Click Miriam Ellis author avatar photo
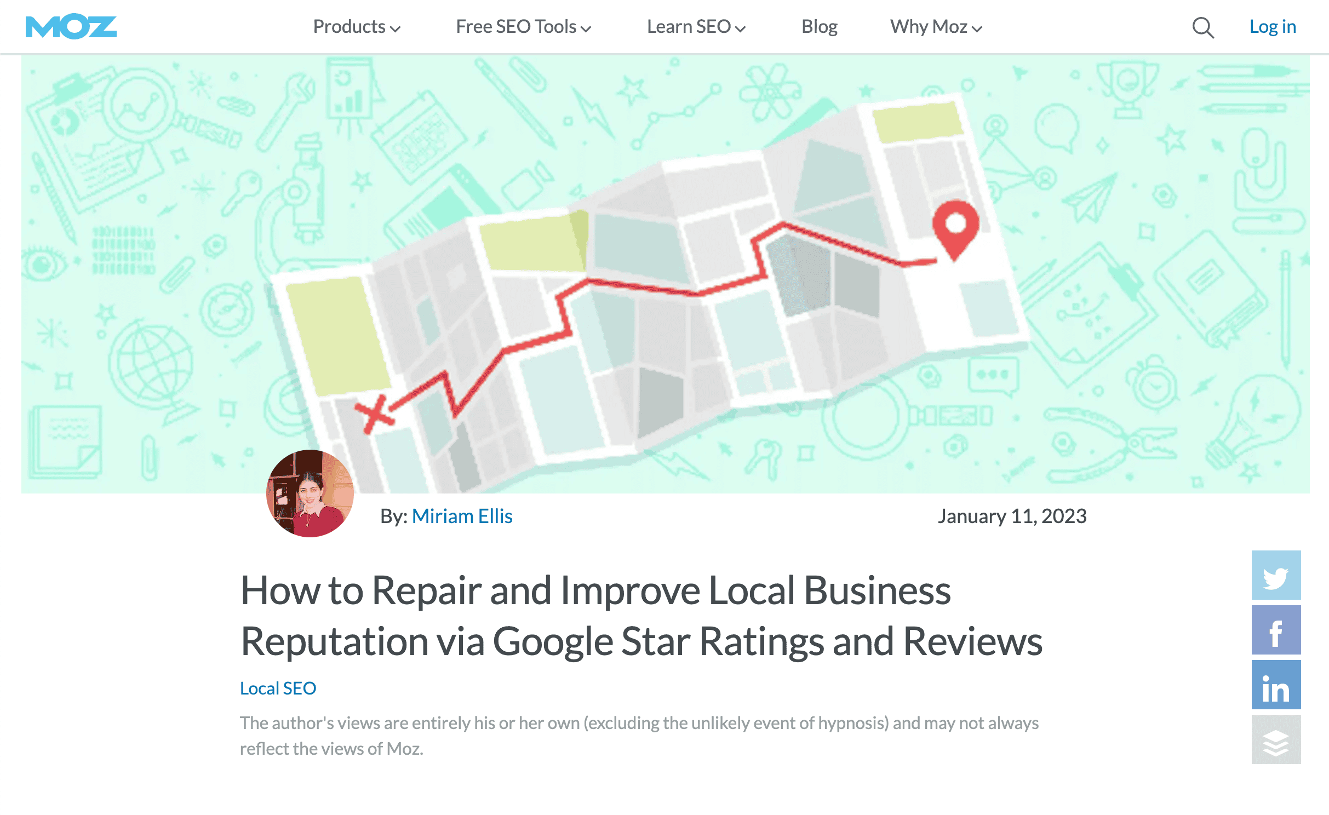 coord(310,493)
